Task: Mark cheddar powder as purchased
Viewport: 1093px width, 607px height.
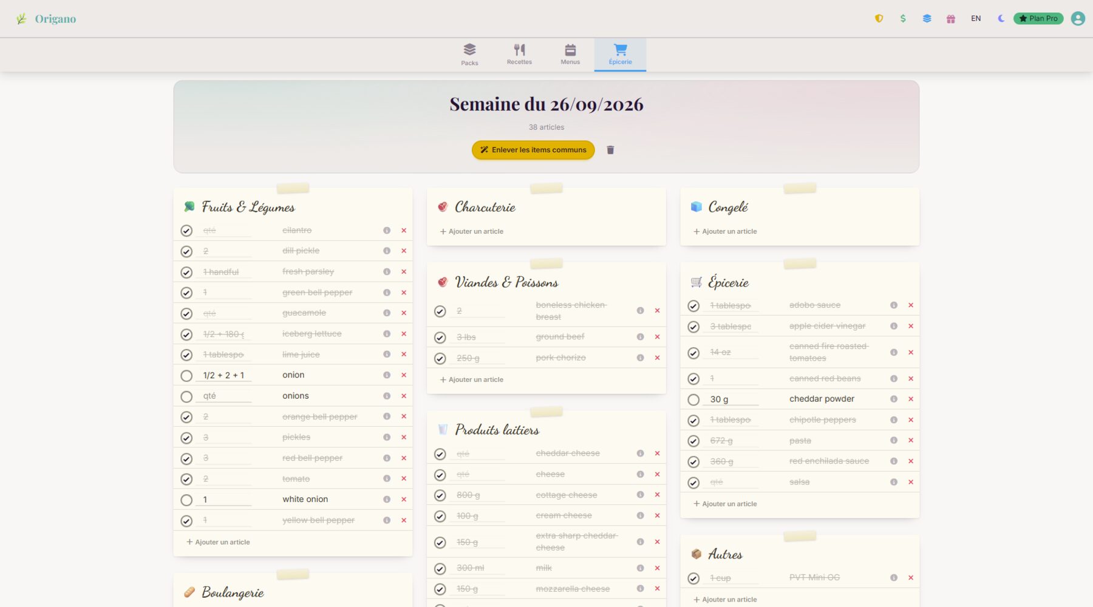Action: click(693, 400)
